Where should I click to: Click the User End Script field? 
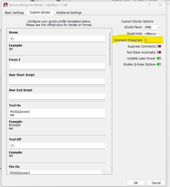tap(57, 96)
